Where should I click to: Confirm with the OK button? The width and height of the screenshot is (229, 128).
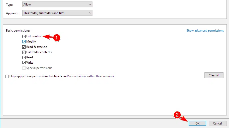click(x=197, y=123)
